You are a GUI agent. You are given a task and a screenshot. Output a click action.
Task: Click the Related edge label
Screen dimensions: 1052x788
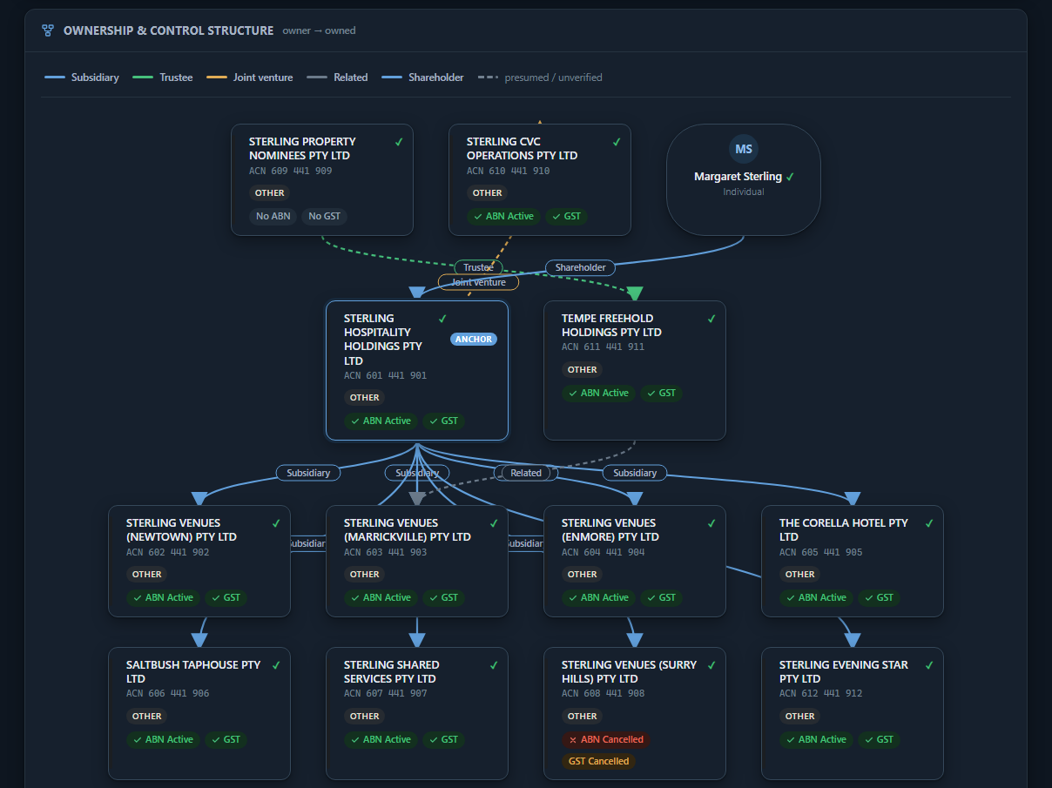[526, 473]
